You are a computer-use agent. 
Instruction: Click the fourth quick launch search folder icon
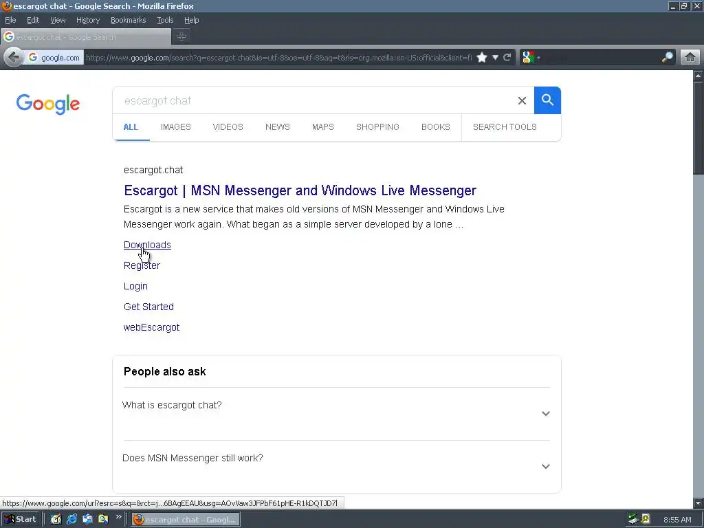tap(103, 520)
